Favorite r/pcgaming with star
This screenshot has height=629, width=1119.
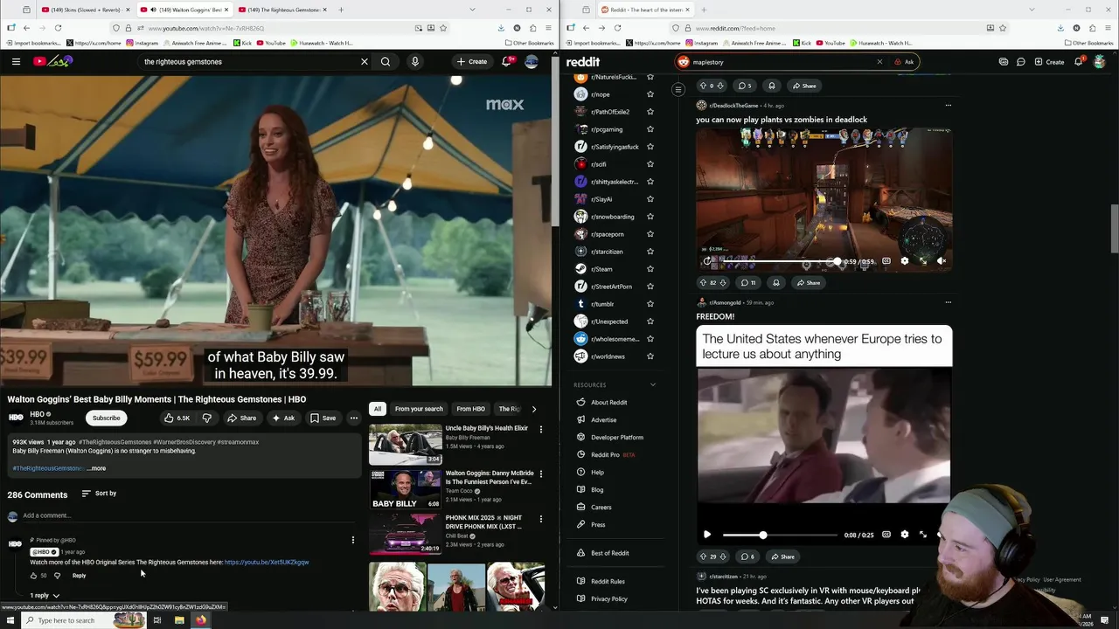(650, 129)
